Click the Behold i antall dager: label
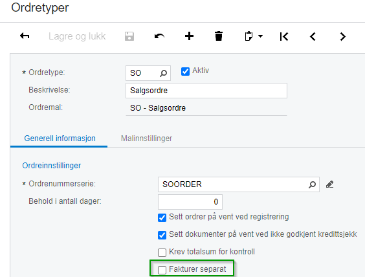 (x=65, y=201)
